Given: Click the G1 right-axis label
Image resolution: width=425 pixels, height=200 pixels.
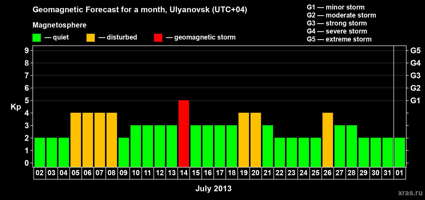Looking at the screenshot, I should coord(415,100).
